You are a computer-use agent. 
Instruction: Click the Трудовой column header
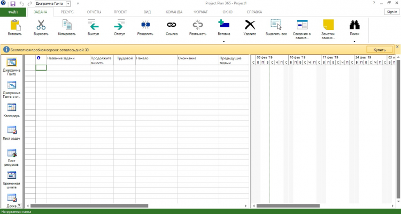point(125,60)
